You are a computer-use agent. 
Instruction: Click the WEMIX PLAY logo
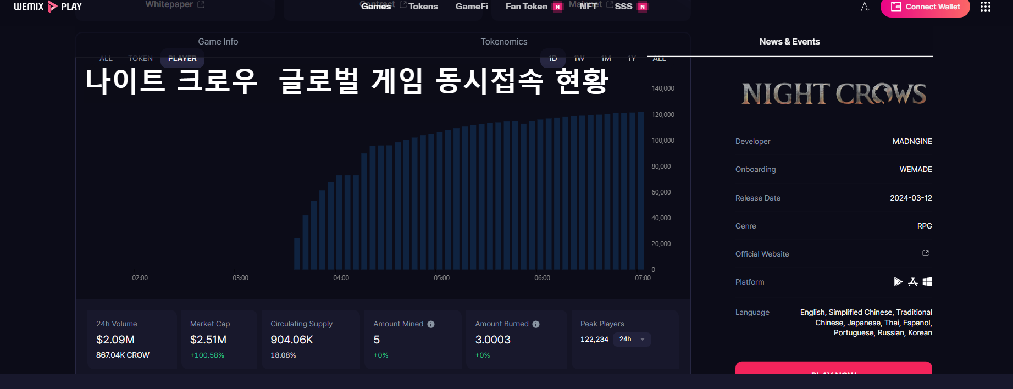point(48,7)
